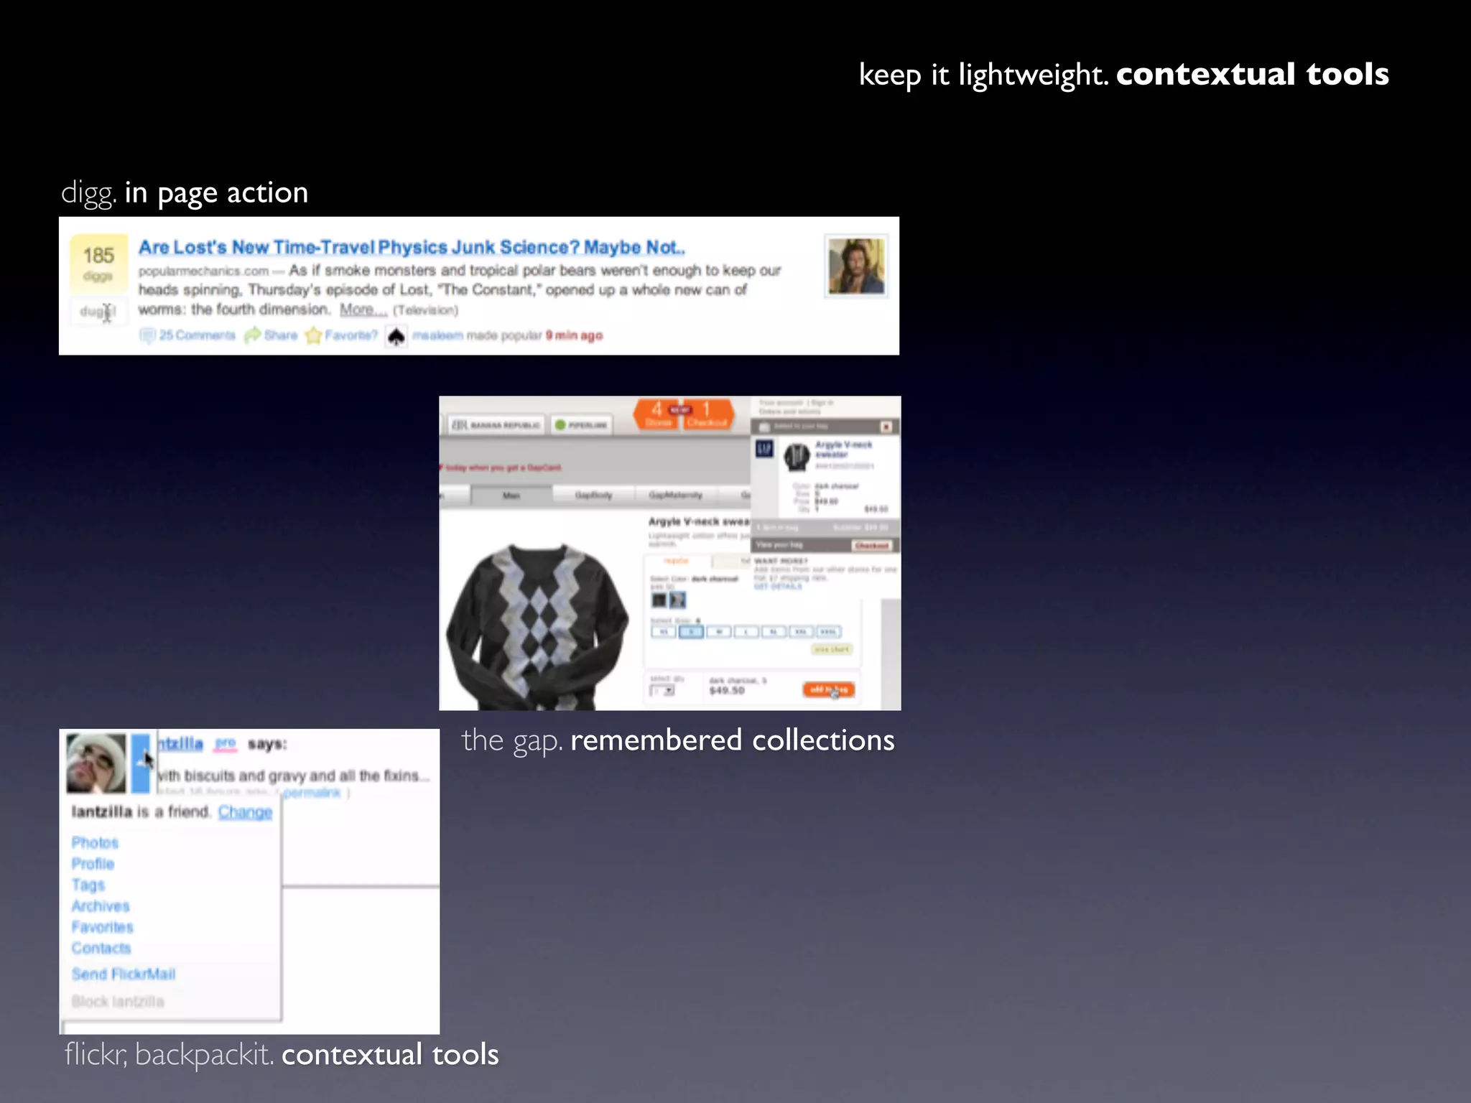1471x1103 pixels.
Task: Close the 'added to your bag' popup
Action: tap(886, 427)
